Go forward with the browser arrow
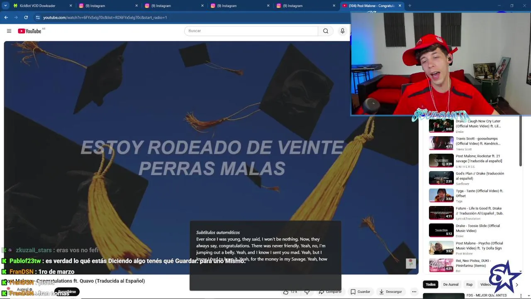This screenshot has height=299, width=531. click(x=16, y=17)
